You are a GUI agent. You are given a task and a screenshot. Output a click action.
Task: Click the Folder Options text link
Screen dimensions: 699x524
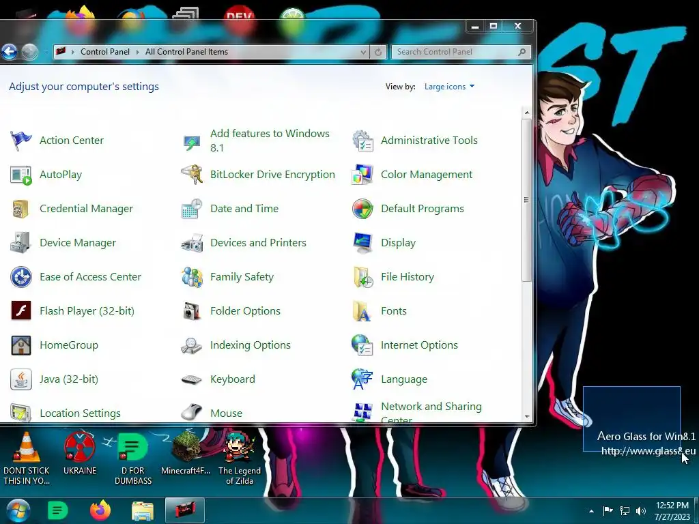tap(245, 311)
